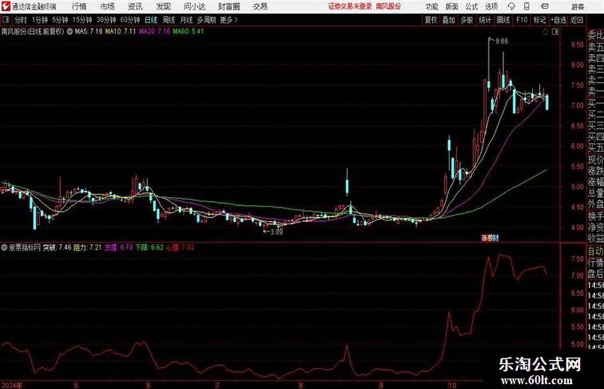Viewport: 604px width, 389px height.
Task: Open the main chart indicator dropdown arrow
Action: pyautogui.click(x=70, y=31)
